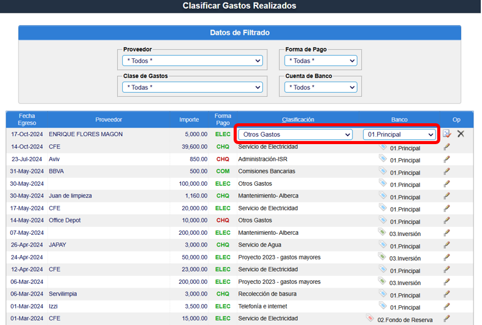Click Office Depot provider cell
482x325 pixels.
click(64, 221)
